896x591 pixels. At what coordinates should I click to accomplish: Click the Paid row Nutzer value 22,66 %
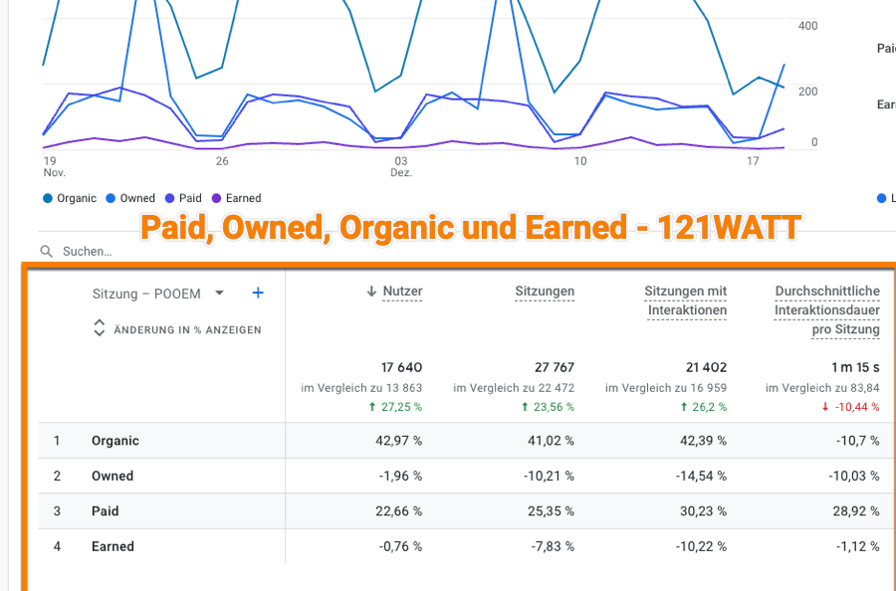(x=397, y=511)
